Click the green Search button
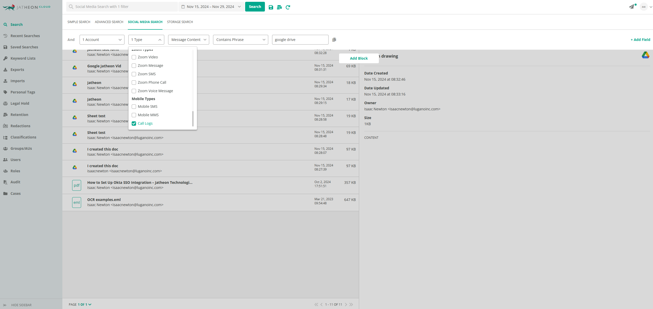The height and width of the screenshot is (309, 653). [255, 7]
